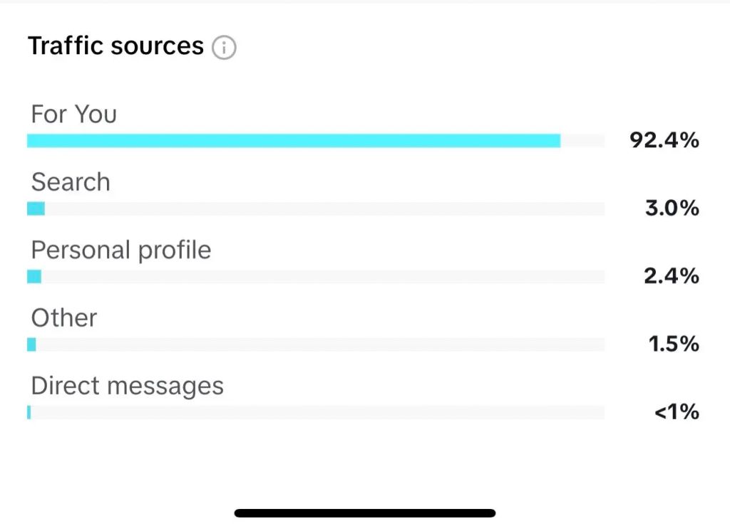The height and width of the screenshot is (531, 730).
Task: Select the Search traffic source label
Action: pyautogui.click(x=71, y=182)
